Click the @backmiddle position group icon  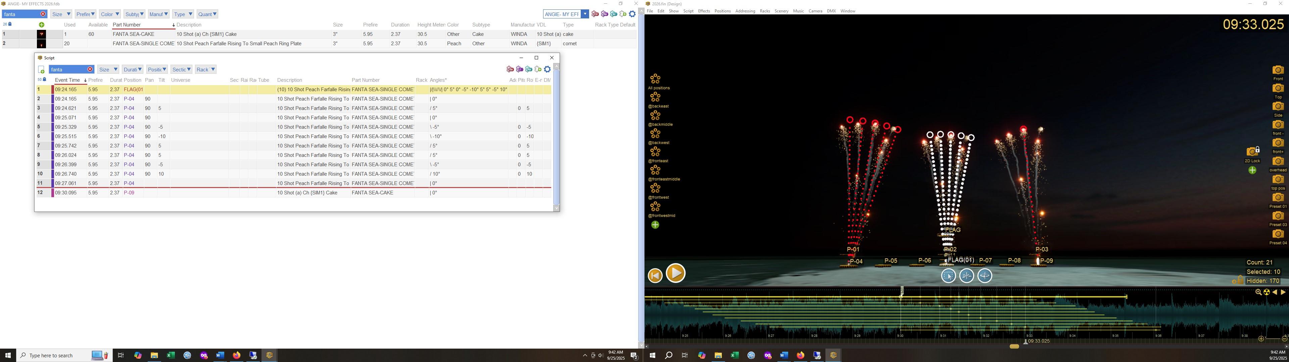point(655,116)
